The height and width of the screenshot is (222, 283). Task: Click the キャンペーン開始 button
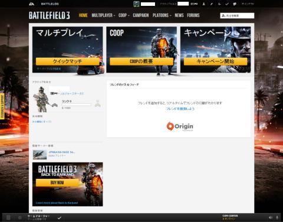[x=215, y=61]
